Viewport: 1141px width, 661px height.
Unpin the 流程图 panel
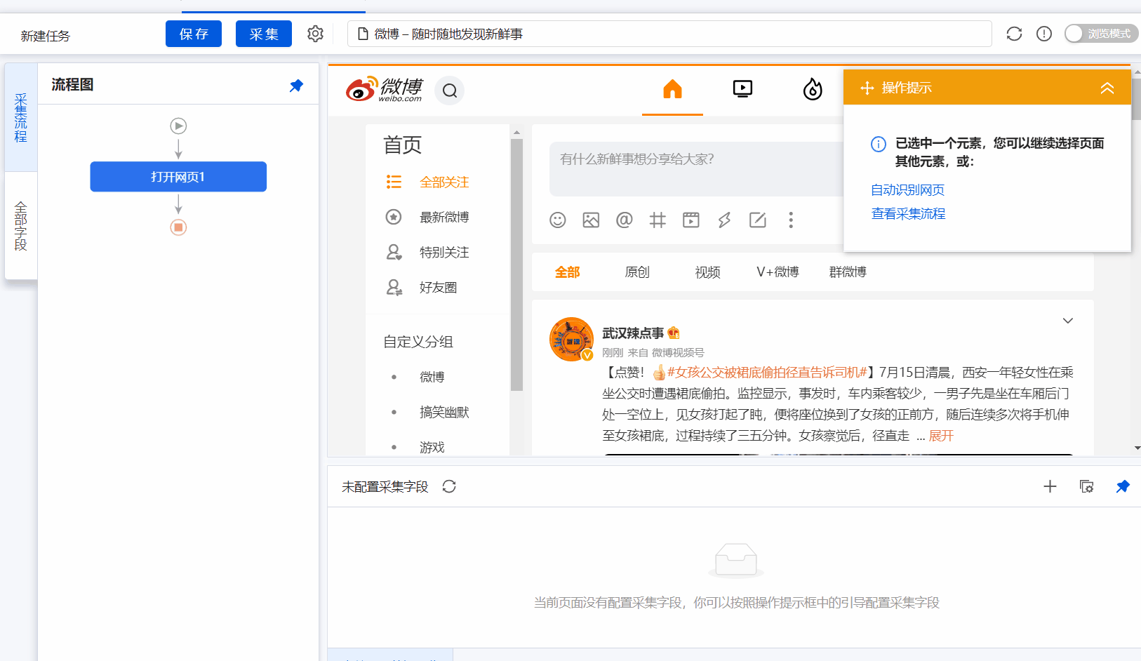point(296,86)
